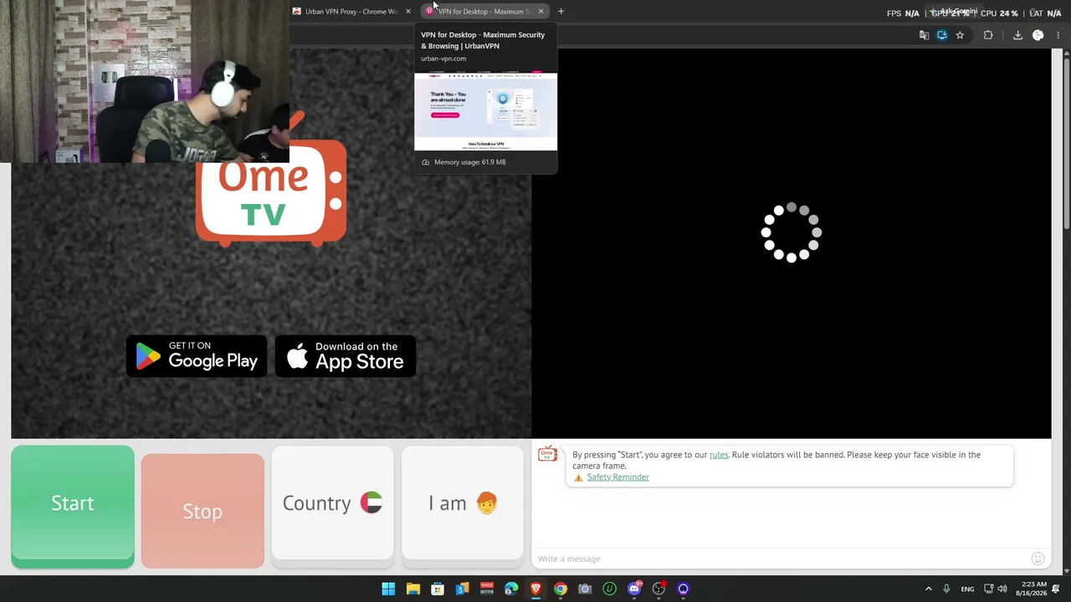Show hidden system tray icons
Viewport: 1071px width, 602px height.
(928, 589)
